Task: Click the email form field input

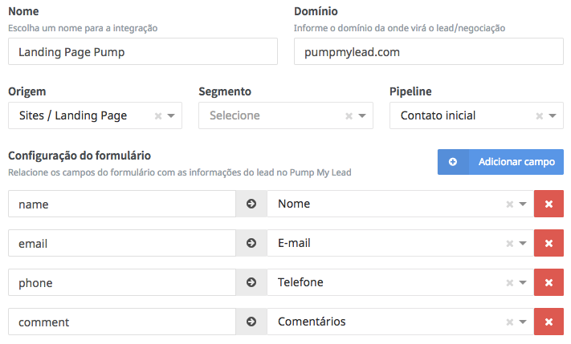Action: pyautogui.click(x=122, y=243)
